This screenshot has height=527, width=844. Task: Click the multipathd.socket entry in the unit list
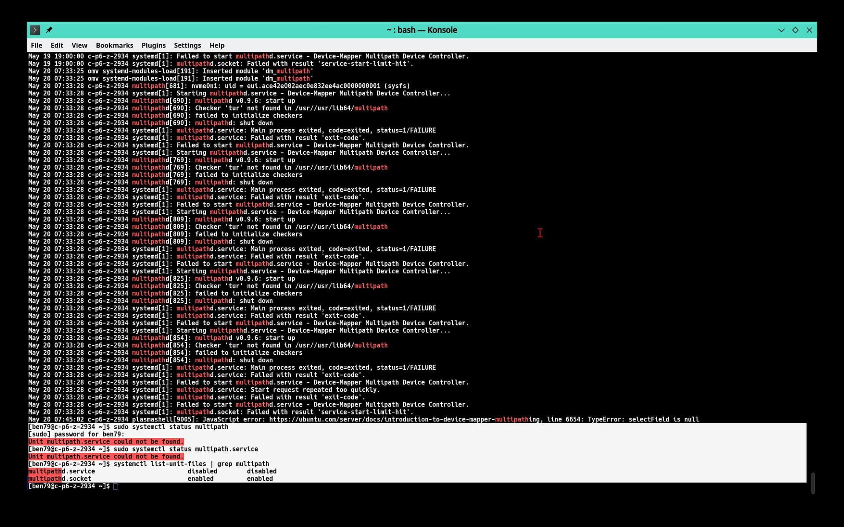click(x=60, y=479)
